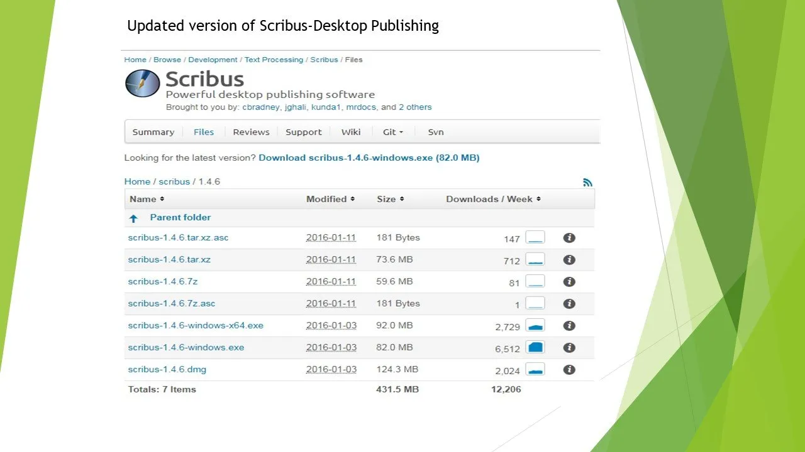The height and width of the screenshot is (452, 805).
Task: Click Scribus in the top breadcrumb
Action: (324, 60)
